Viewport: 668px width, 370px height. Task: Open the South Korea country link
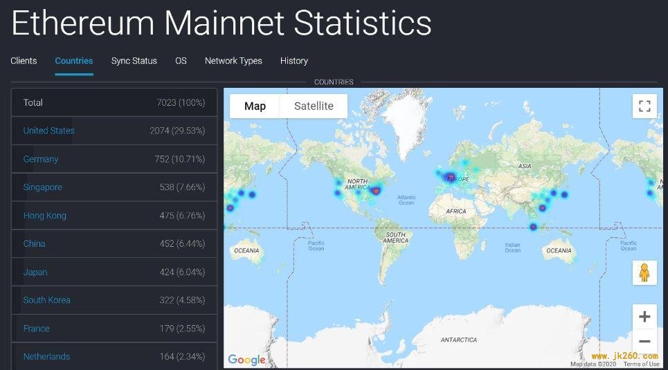click(46, 300)
